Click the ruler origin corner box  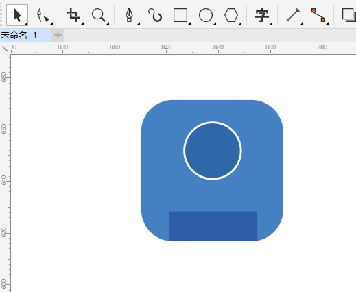pos(5,49)
